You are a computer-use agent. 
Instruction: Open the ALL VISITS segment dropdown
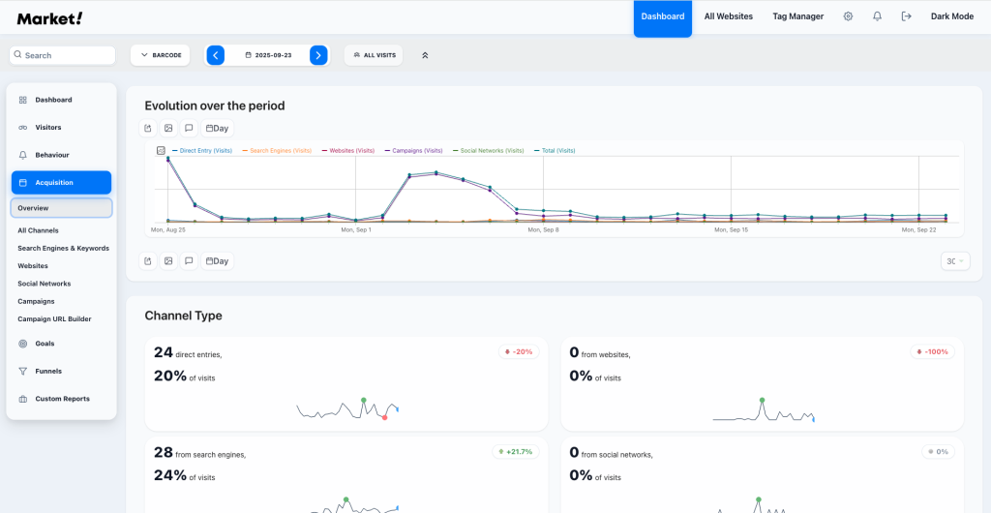[x=375, y=55]
